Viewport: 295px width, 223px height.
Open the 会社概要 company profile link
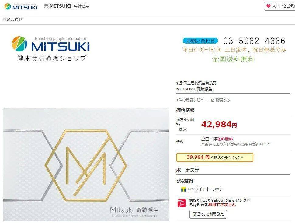coord(82,6)
